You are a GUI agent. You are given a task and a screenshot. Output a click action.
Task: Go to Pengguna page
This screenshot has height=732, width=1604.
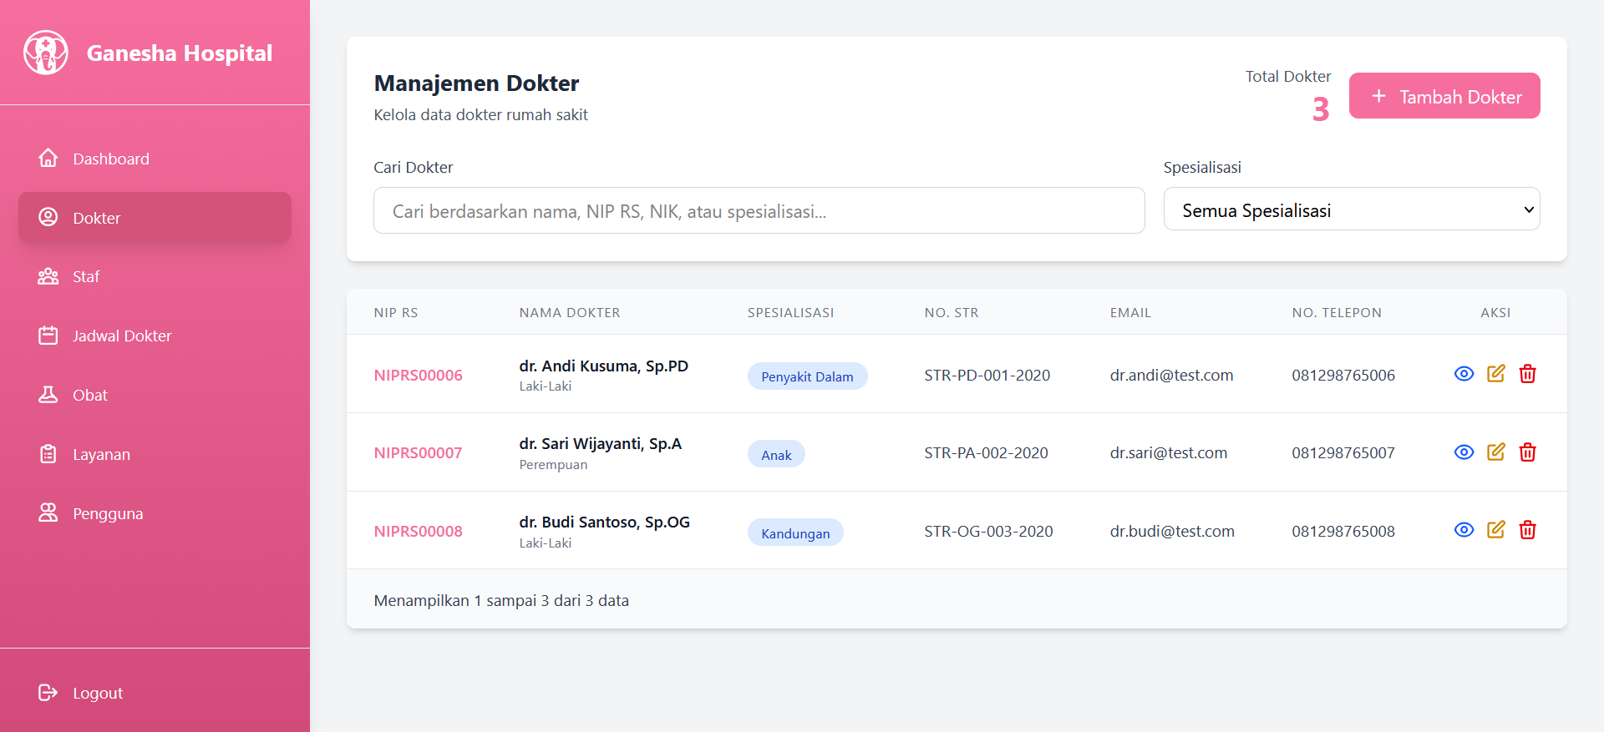155,513
